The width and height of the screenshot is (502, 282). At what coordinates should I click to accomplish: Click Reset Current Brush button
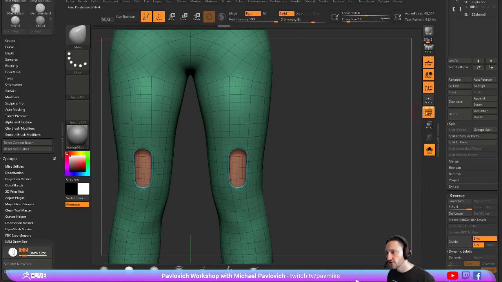[x=27, y=143]
